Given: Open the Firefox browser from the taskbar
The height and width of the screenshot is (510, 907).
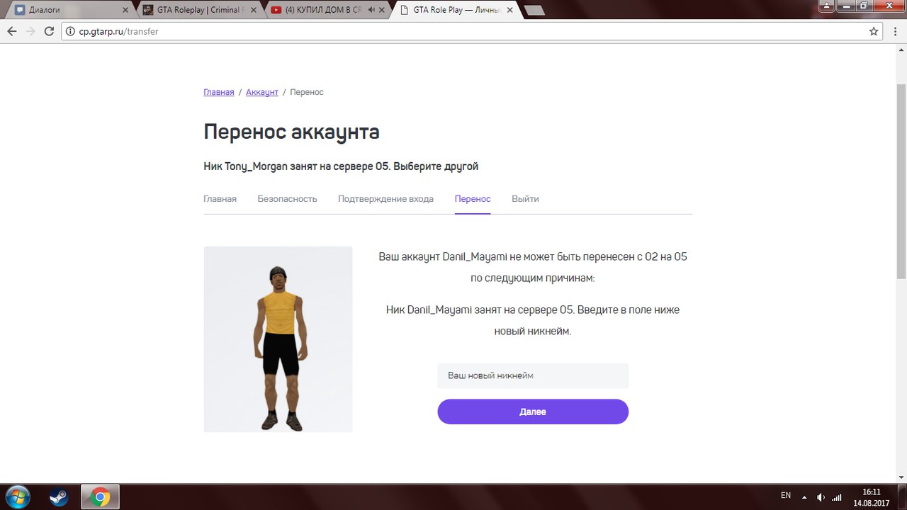Looking at the screenshot, I should (x=57, y=497).
